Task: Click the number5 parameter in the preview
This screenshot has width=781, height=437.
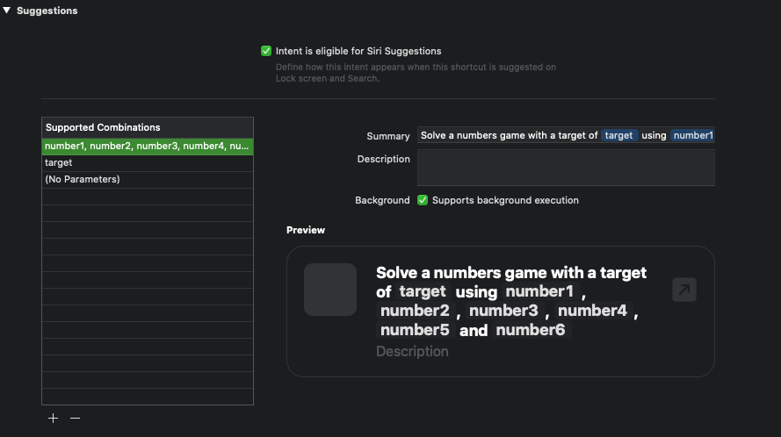Action: click(x=415, y=330)
